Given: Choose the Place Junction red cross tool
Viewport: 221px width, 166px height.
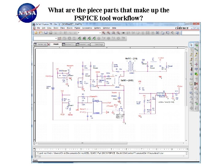Looking at the screenshot, I should pyautogui.click(x=196, y=64).
